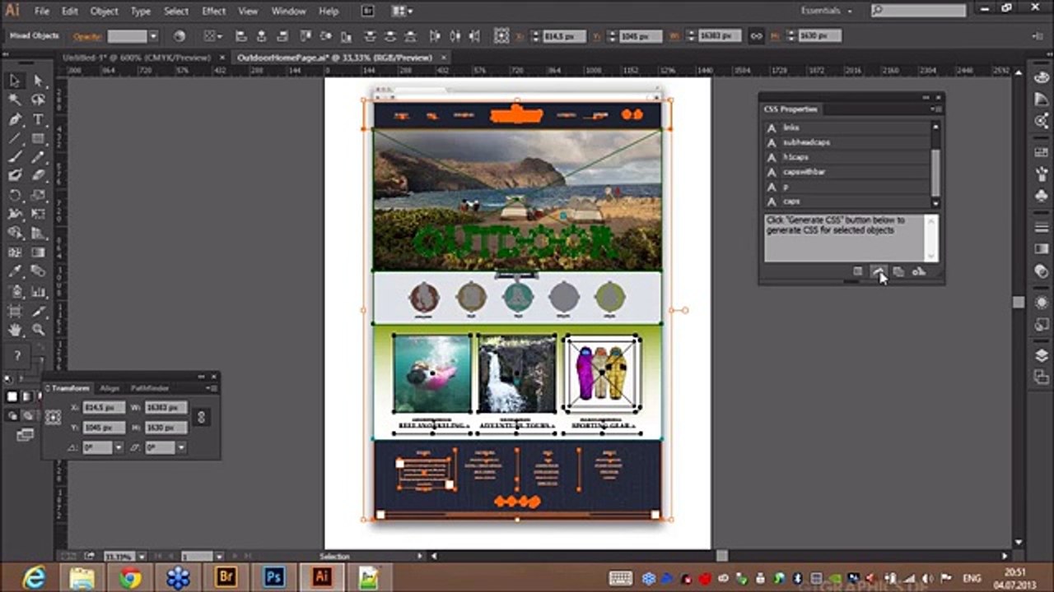Screen dimensions: 1054x592
Task: Open the shear angle dropdown in Transform panel
Action: click(180, 447)
